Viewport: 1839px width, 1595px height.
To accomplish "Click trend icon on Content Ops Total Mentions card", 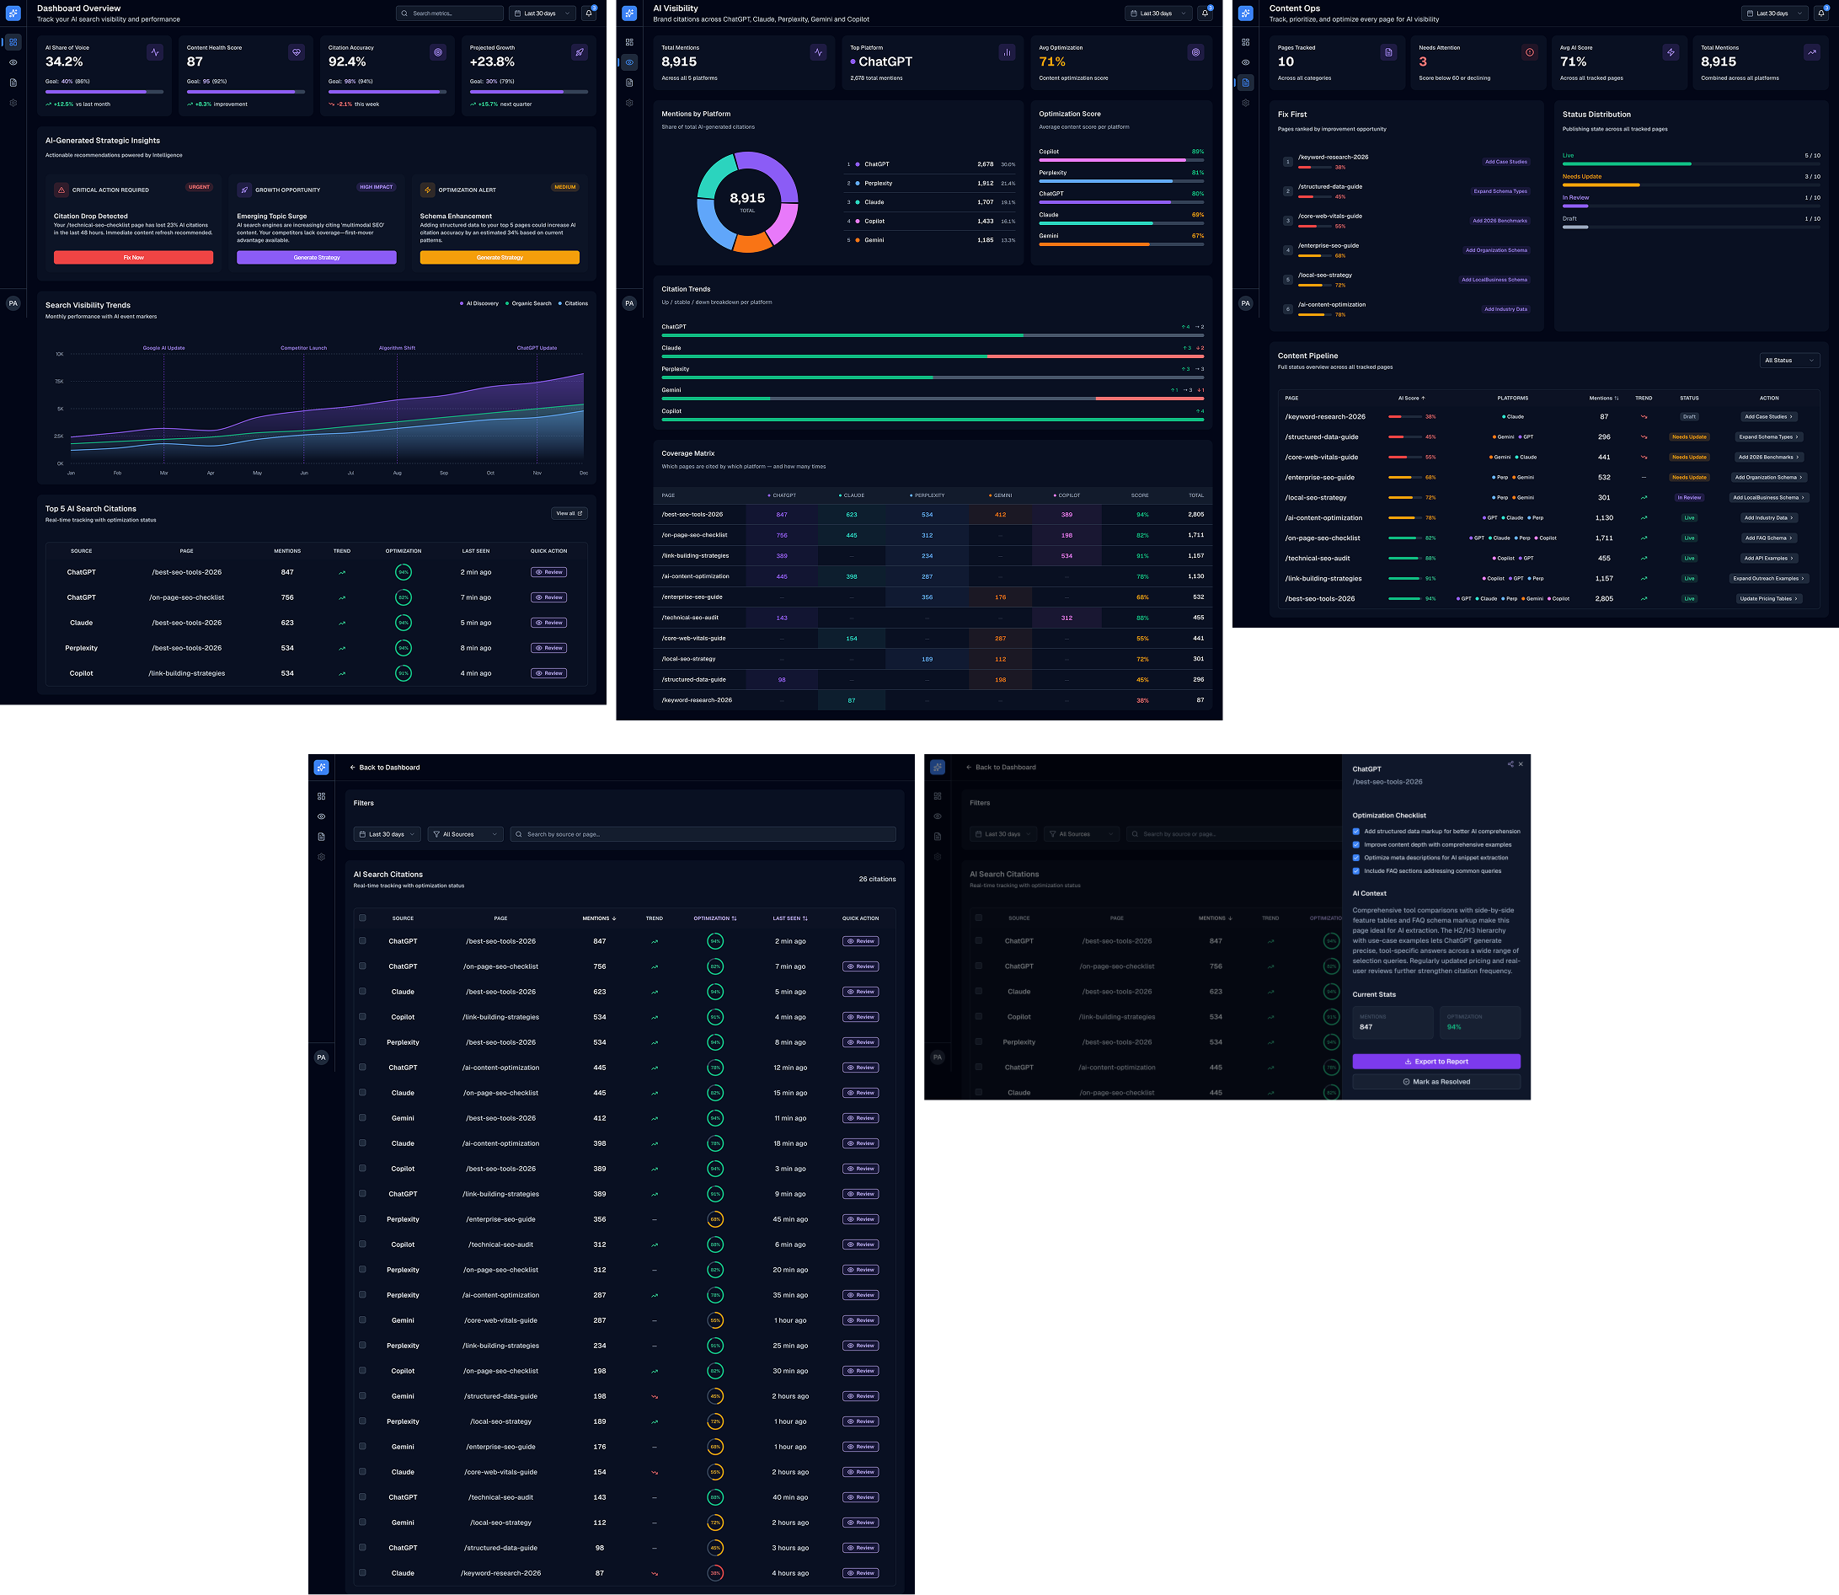I will [1812, 52].
